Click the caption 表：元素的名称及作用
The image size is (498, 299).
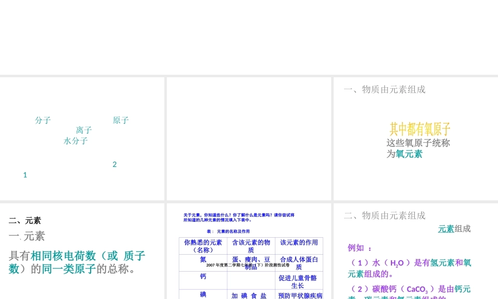pyautogui.click(x=228, y=231)
